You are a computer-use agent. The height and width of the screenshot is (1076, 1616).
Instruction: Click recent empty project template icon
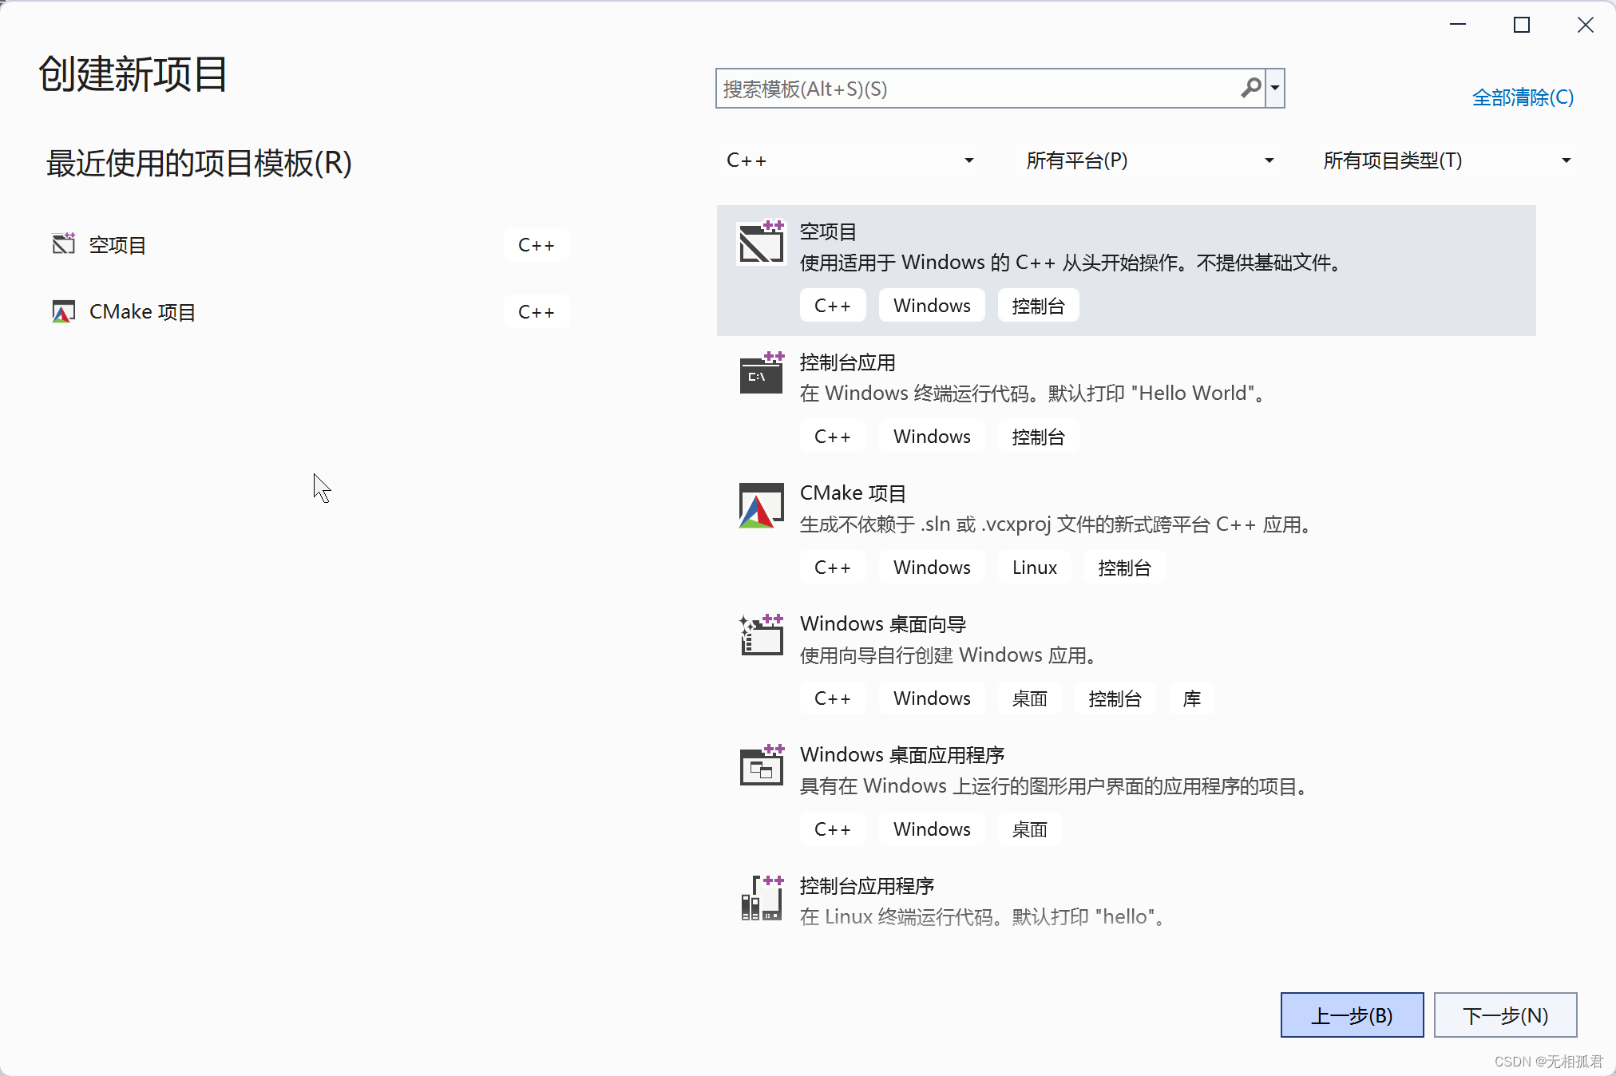tap(63, 244)
